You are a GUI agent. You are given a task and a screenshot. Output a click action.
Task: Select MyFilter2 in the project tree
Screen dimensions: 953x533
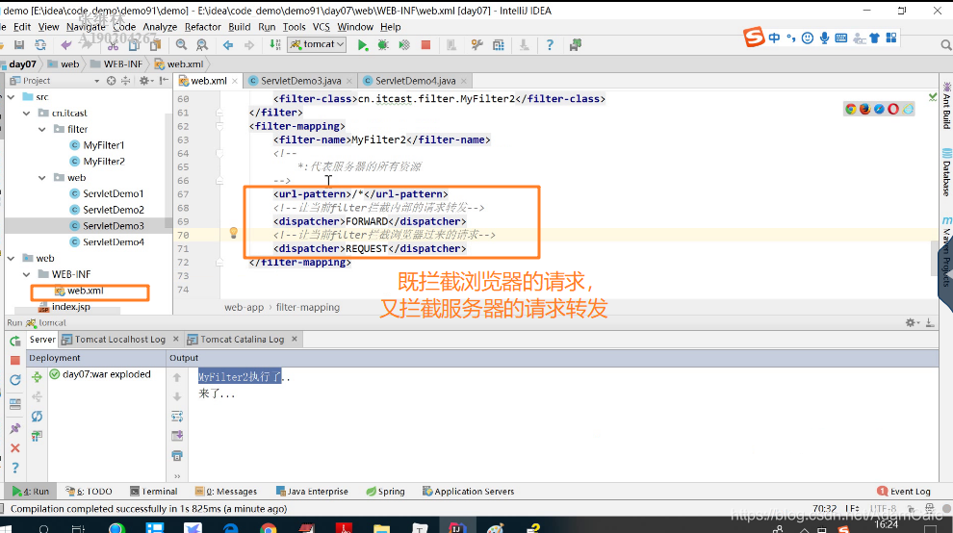pyautogui.click(x=103, y=162)
